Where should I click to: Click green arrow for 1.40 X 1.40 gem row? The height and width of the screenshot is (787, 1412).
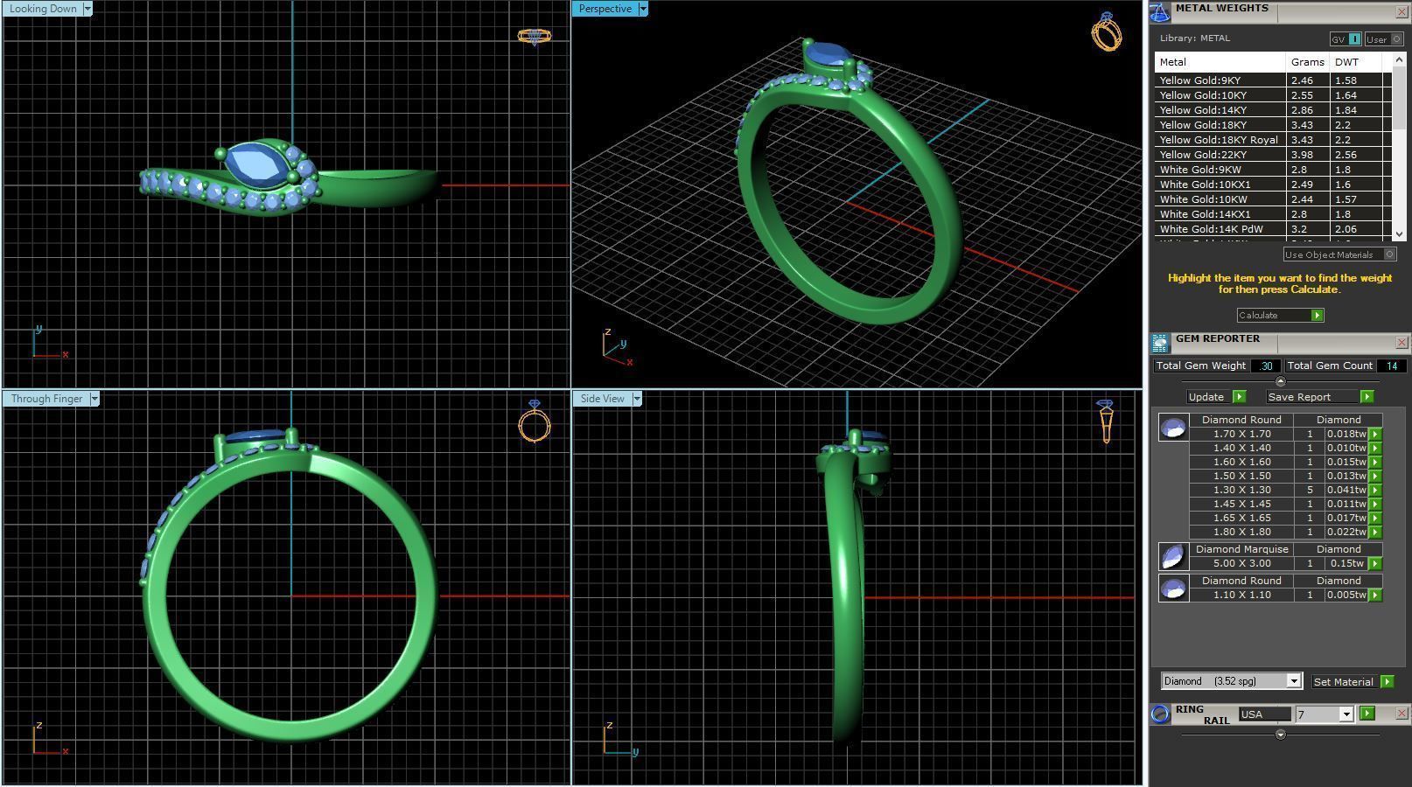pyautogui.click(x=1375, y=449)
